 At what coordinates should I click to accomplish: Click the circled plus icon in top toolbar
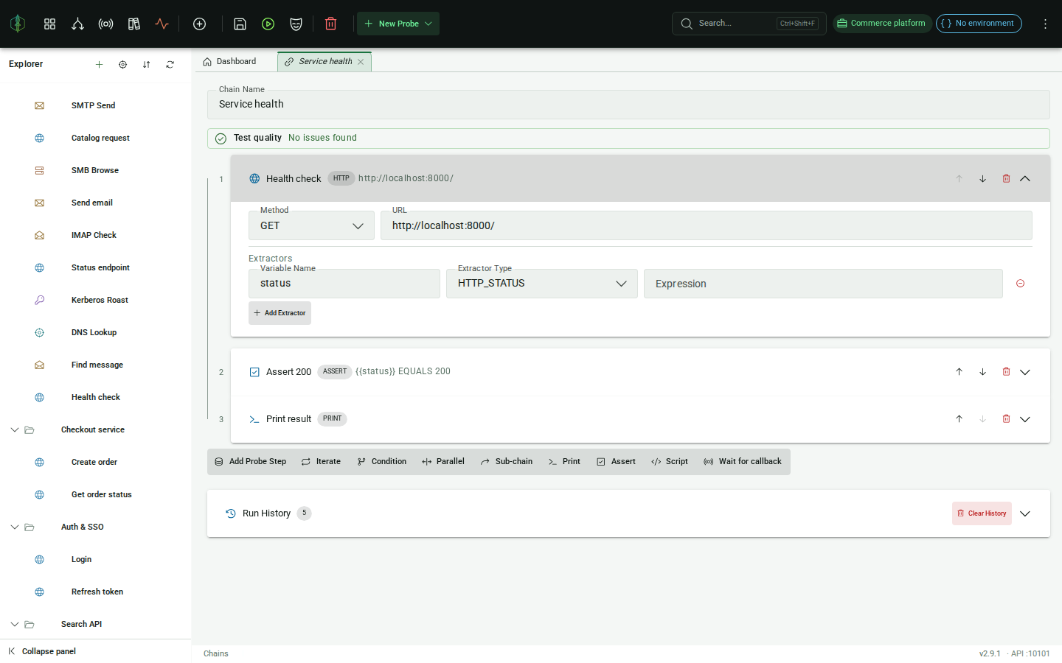tap(199, 24)
